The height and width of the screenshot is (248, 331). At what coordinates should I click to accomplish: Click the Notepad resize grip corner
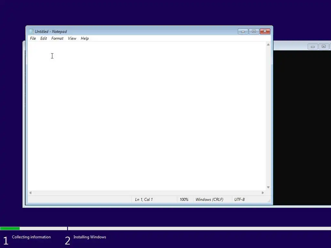pyautogui.click(x=269, y=201)
